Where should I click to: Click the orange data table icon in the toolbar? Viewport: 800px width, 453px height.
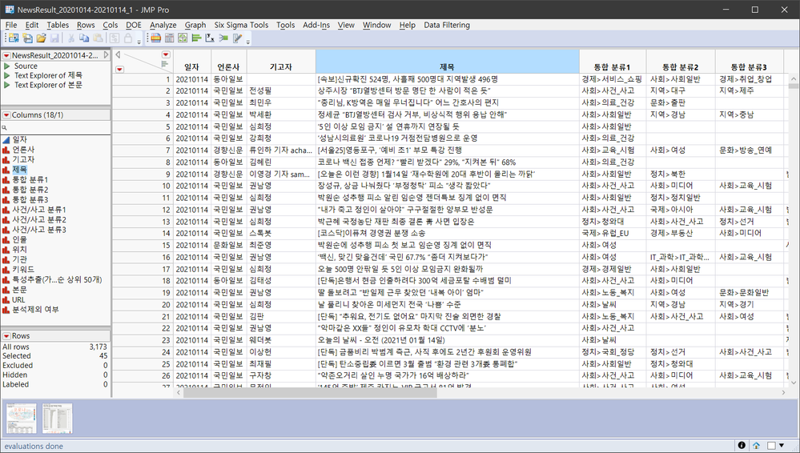coord(155,38)
